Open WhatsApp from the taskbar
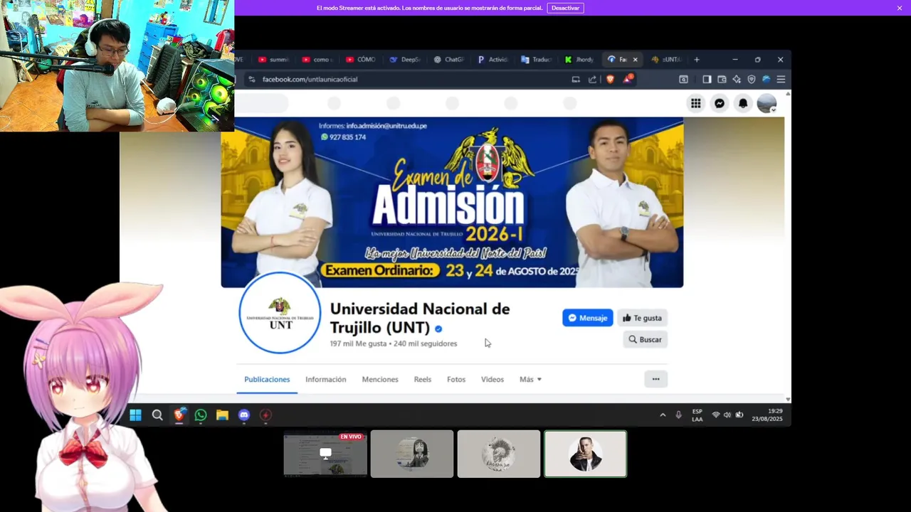911x512 pixels. pos(201,415)
